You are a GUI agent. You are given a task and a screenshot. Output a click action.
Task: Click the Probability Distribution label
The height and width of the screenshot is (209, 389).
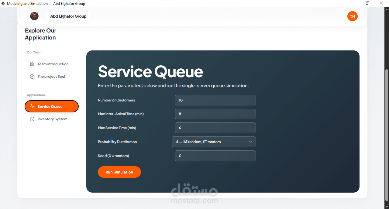(x=117, y=142)
